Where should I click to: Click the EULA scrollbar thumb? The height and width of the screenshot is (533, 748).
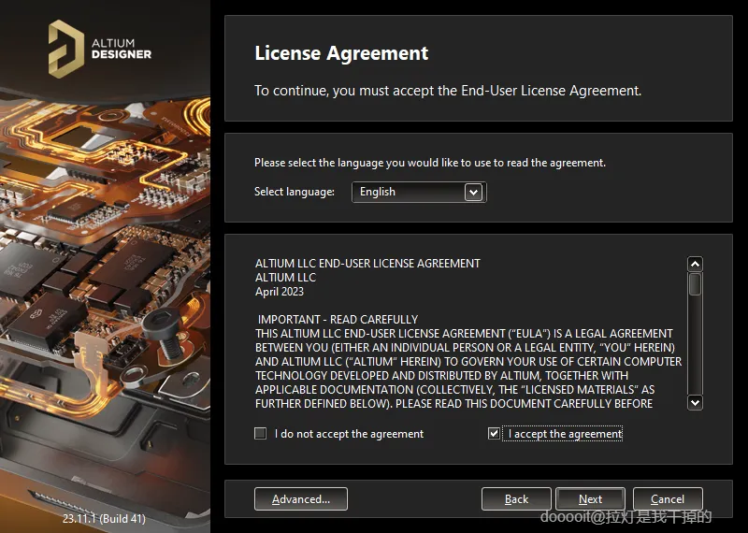695,284
